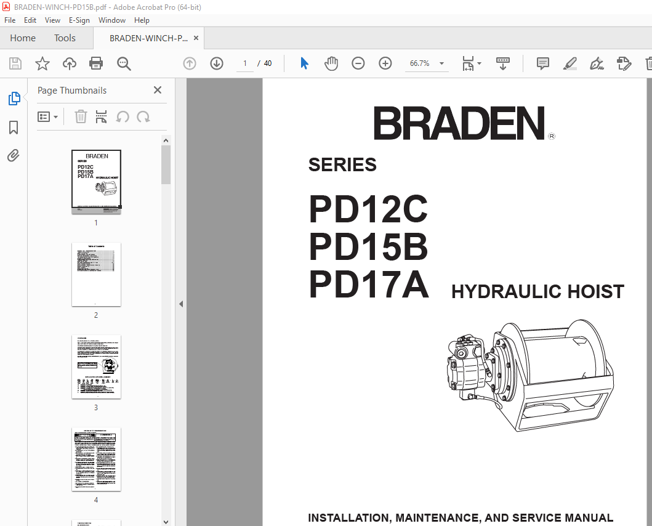
Task: Click the PD15B model heading text
Action: (x=368, y=246)
